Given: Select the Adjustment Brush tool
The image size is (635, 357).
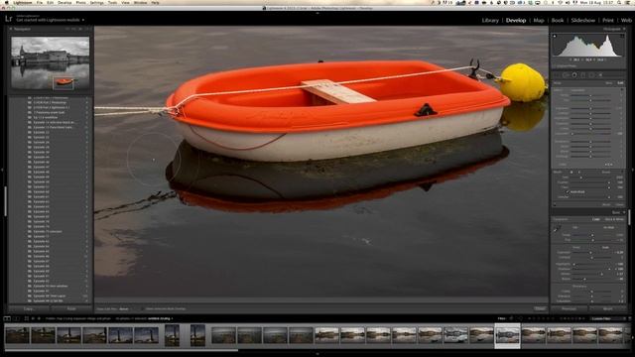Looking at the screenshot, I should click(x=600, y=75).
